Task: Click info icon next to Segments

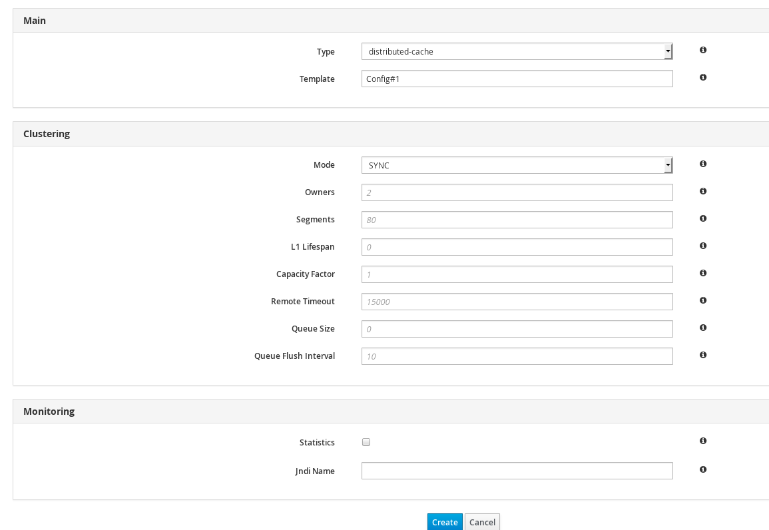Action: pyautogui.click(x=703, y=218)
